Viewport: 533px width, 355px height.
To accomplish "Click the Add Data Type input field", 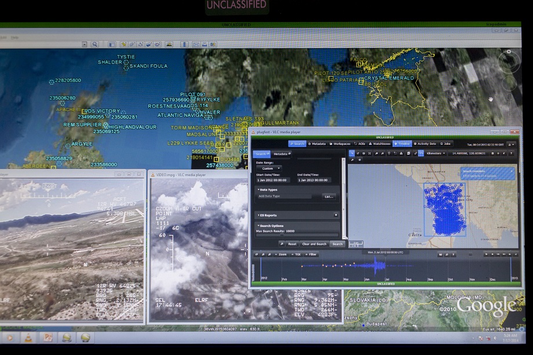I will (284, 196).
